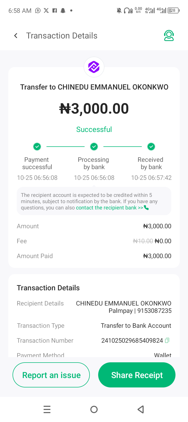Tap the transaction number 241025029685409824
Image resolution: width=188 pixels, height=422 pixels.
point(132,341)
